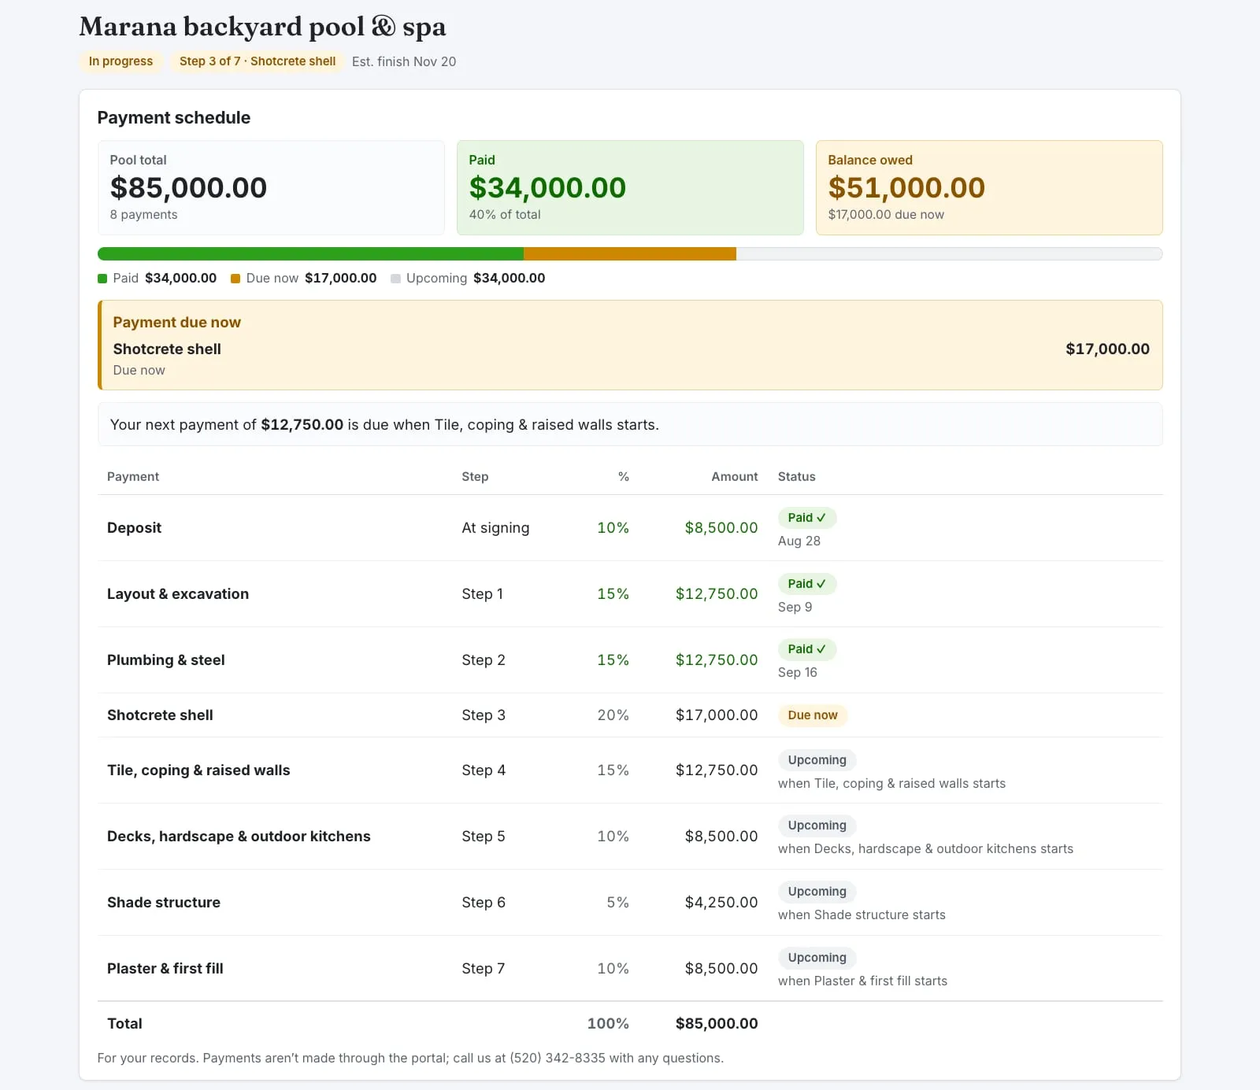
Task: Select the large $34,000.00 in the Paid card
Action: pos(547,187)
